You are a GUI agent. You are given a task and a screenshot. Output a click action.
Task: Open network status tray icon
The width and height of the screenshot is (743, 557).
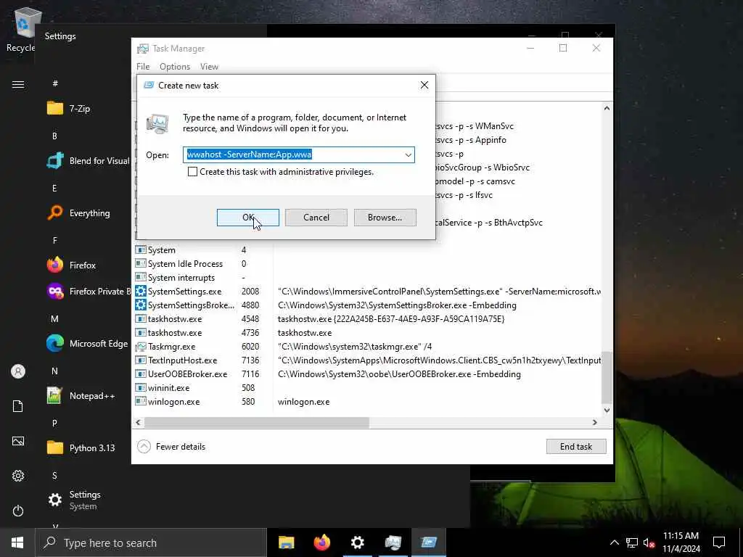[632, 542]
